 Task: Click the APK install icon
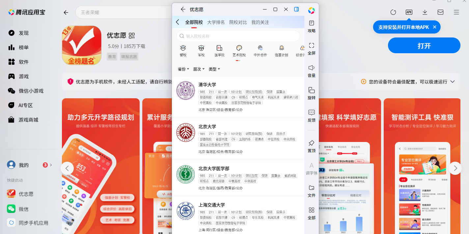pyautogui.click(x=409, y=12)
